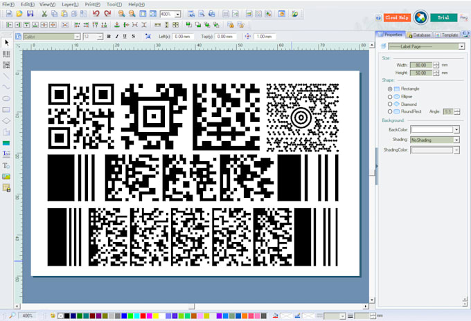Click the Left(x) position field
The image size is (471, 321).
pos(183,37)
